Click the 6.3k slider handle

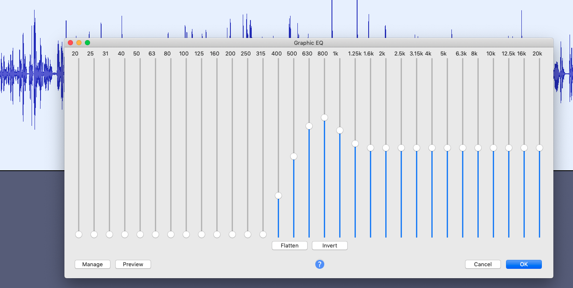[x=462, y=148]
